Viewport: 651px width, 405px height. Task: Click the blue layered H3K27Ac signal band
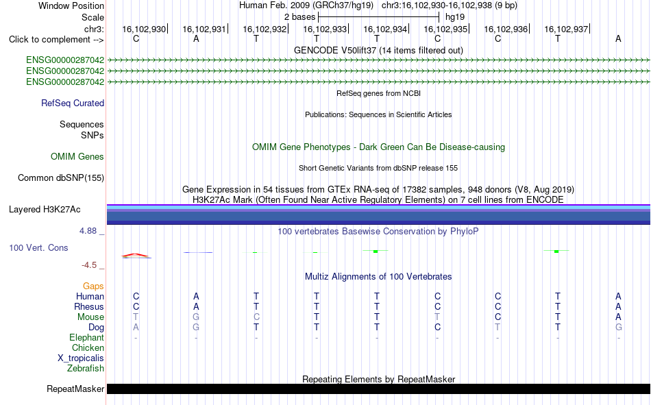coord(378,214)
